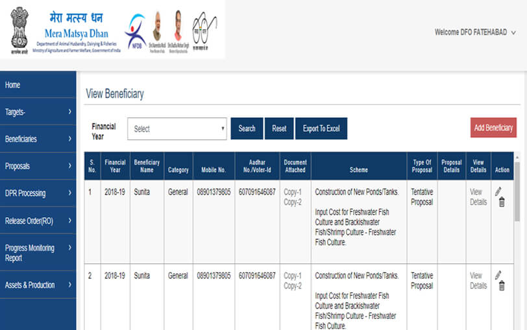The width and height of the screenshot is (527, 330).
Task: Click the View Beneficiary page heading
Action: pos(115,93)
